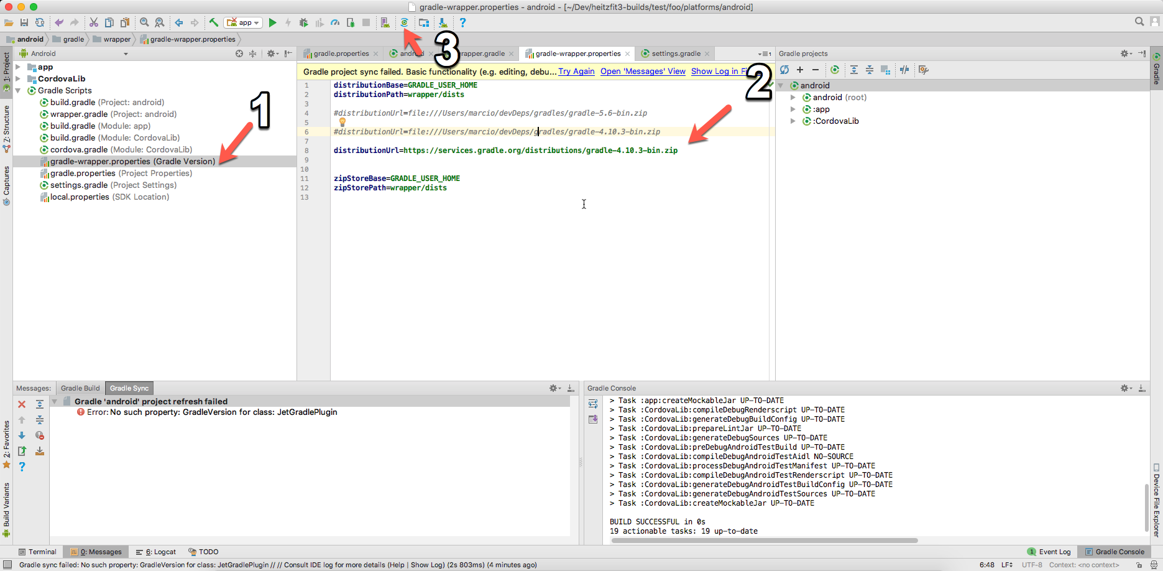This screenshot has height=571, width=1163.
Task: Toggle the Captures side panel
Action: 6,185
